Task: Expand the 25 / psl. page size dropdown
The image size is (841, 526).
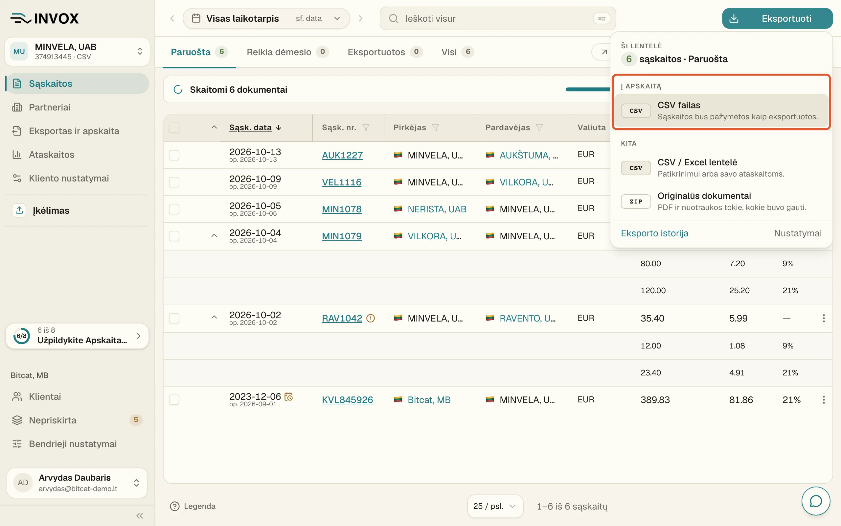Action: pyautogui.click(x=495, y=506)
